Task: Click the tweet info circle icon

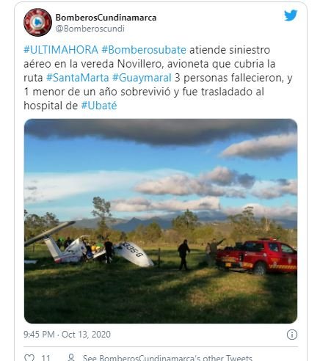Action: pyautogui.click(x=291, y=335)
